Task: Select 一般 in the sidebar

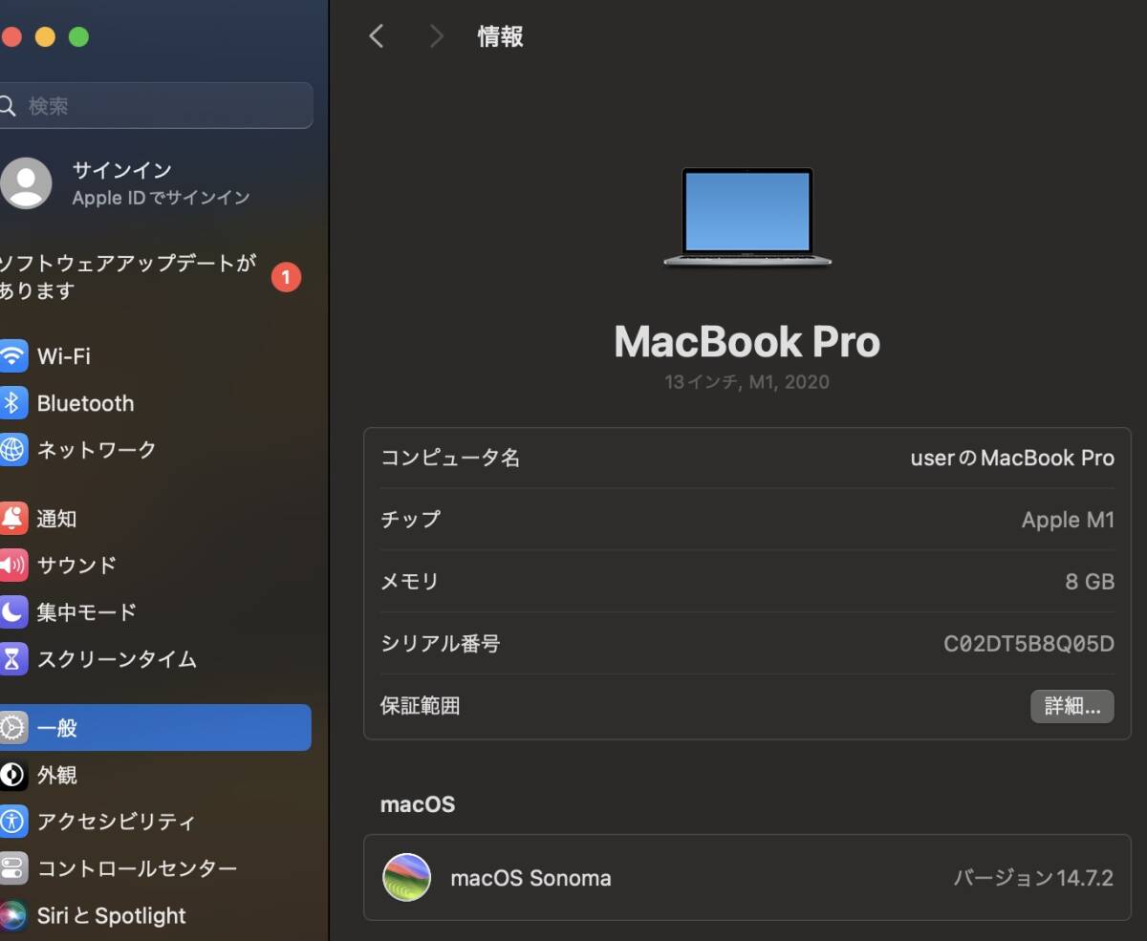Action: [x=155, y=728]
